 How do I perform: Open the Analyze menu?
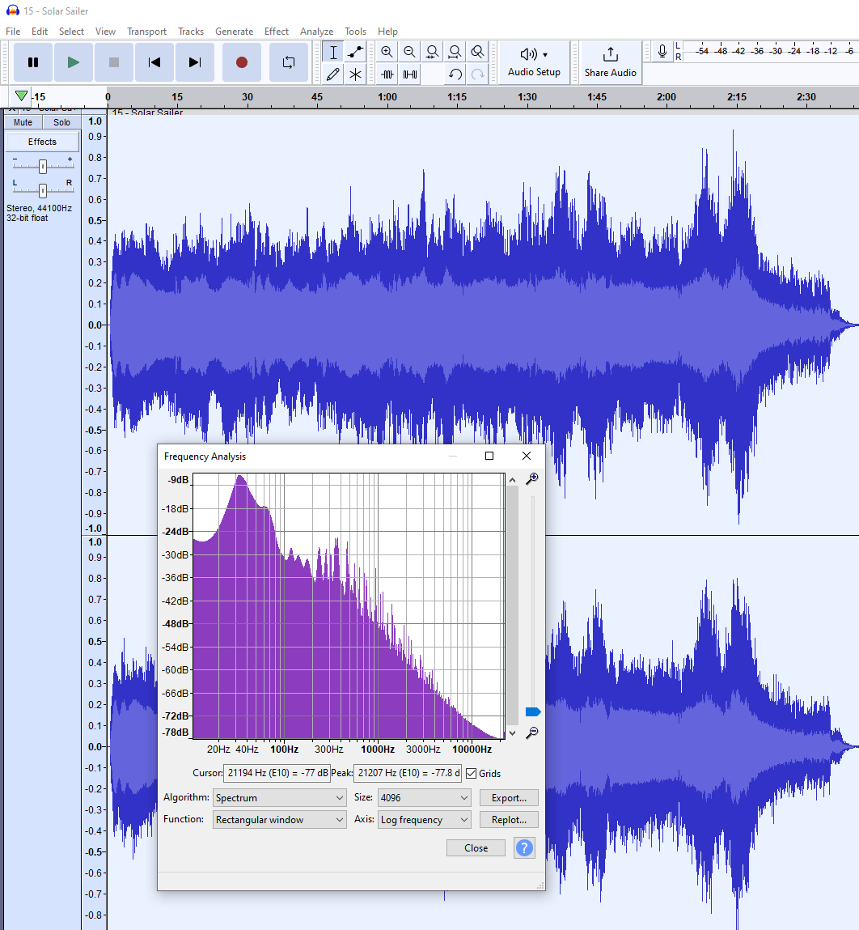tap(316, 32)
